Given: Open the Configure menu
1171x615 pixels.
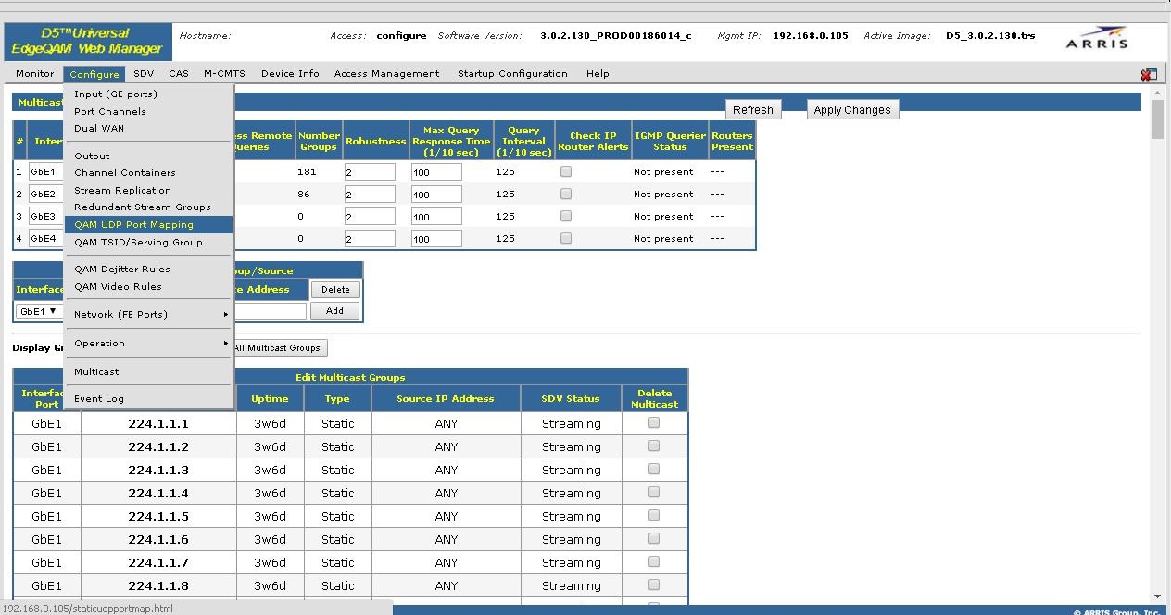Looking at the screenshot, I should pos(94,74).
